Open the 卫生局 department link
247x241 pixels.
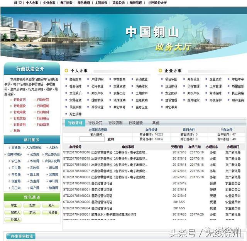pyautogui.click(x=16, y=168)
